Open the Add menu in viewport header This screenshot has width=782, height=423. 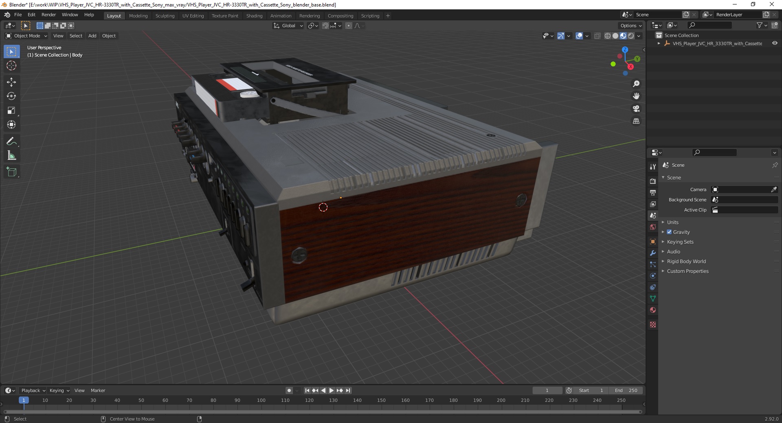(92, 36)
